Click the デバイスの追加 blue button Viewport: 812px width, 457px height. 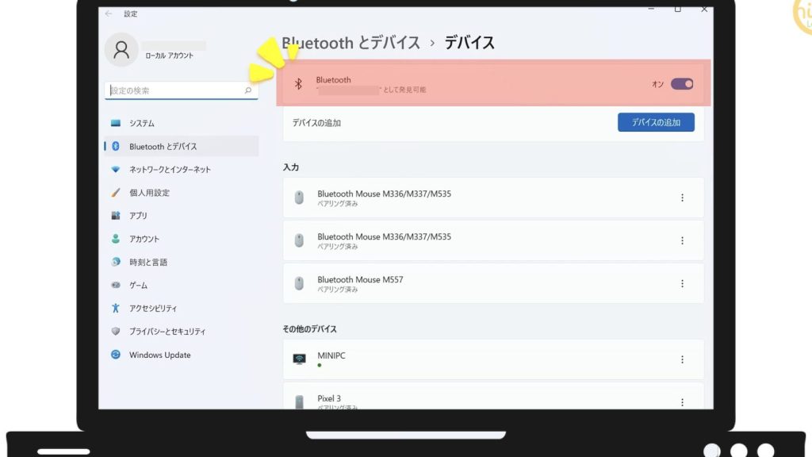tap(656, 122)
